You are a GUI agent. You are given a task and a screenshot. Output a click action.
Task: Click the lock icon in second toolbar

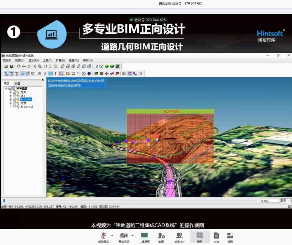[40, 73]
